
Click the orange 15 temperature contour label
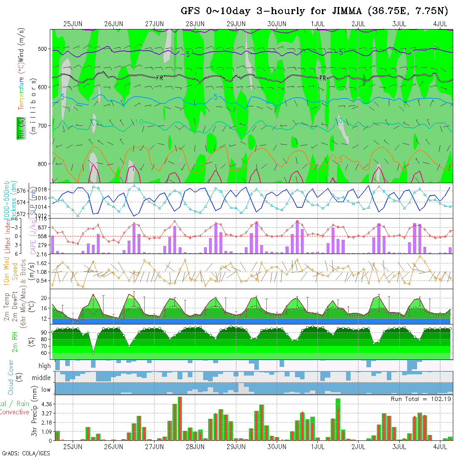(x=338, y=160)
